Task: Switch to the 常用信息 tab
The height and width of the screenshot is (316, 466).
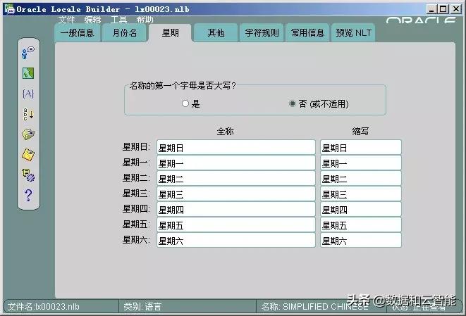Action: point(307,32)
